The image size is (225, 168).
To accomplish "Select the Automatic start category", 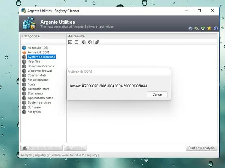I will (38, 89).
